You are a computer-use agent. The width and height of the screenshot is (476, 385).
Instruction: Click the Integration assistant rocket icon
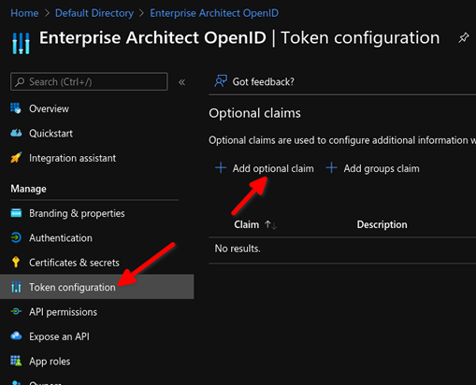16,158
